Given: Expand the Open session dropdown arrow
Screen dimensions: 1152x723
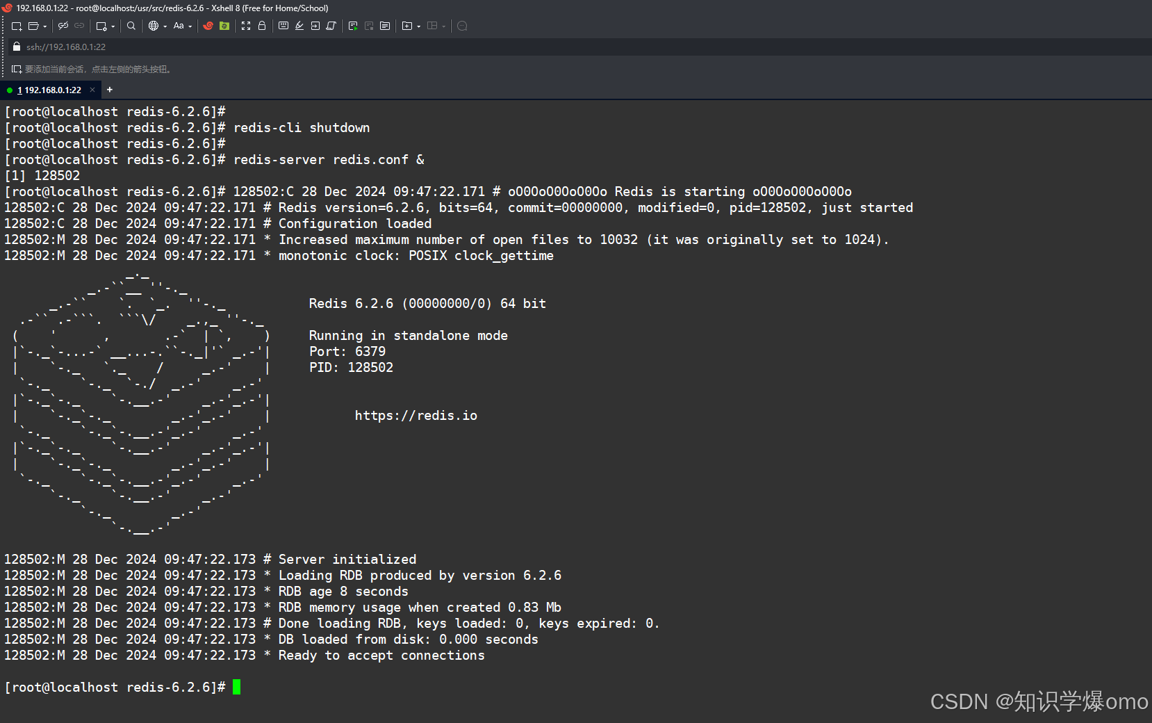Looking at the screenshot, I should (x=45, y=26).
